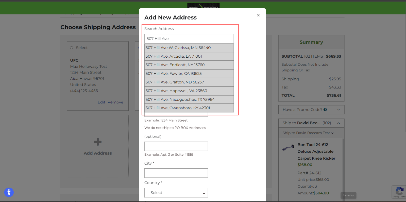Click the Search Address input field

click(x=189, y=39)
